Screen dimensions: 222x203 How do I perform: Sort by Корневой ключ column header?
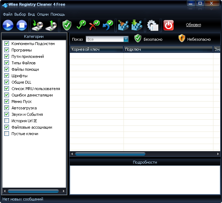[x=97, y=49]
